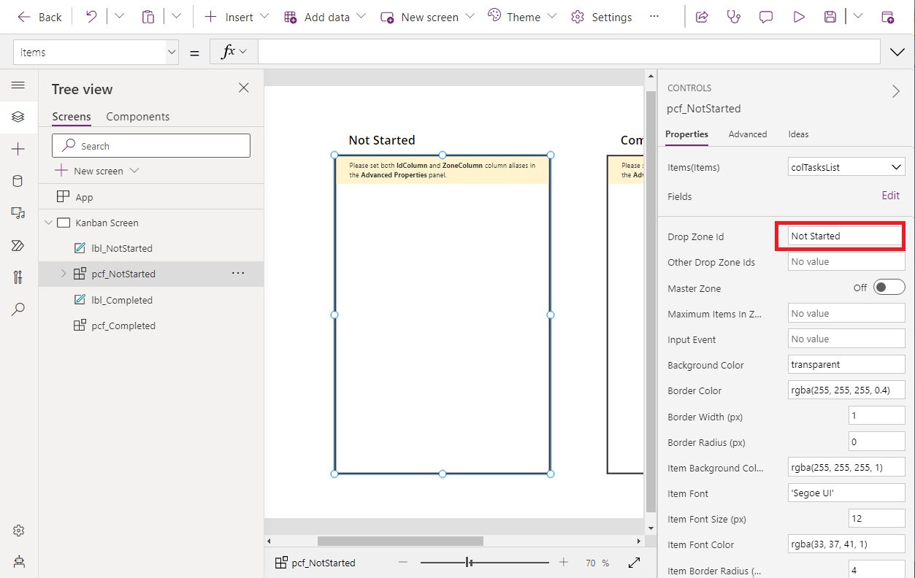Open the Insert pane using the plus icon

(x=19, y=148)
